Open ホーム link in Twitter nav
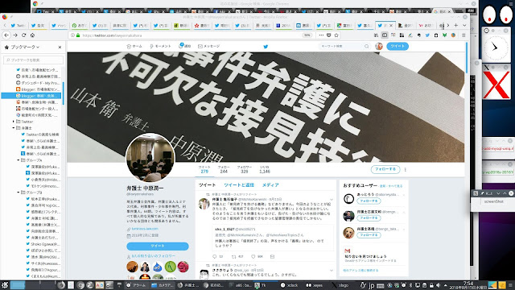 pyautogui.click(x=134, y=47)
